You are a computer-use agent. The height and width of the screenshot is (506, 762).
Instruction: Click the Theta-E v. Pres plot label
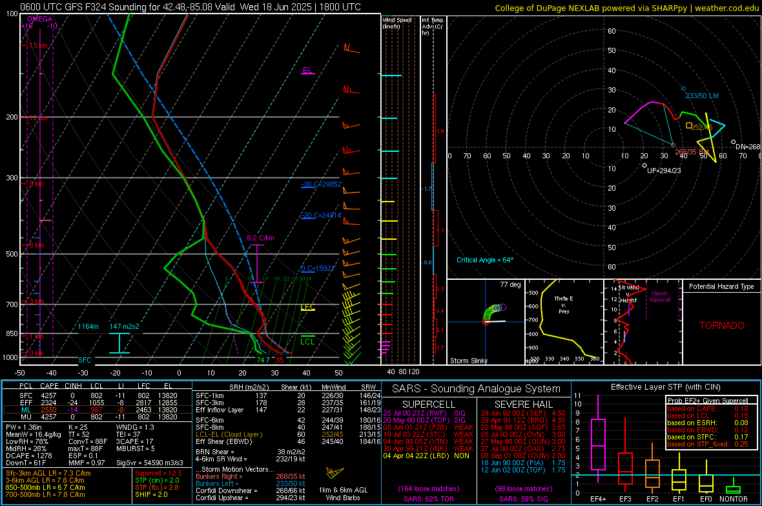click(564, 304)
